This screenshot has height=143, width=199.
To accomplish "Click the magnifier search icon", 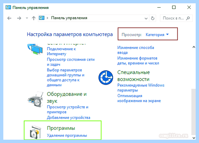I will point(188,18).
